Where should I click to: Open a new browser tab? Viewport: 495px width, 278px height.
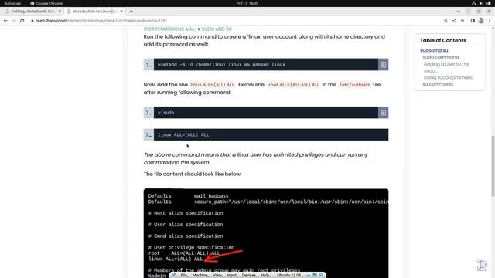click(131, 12)
